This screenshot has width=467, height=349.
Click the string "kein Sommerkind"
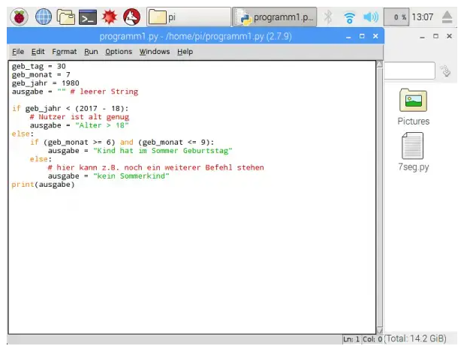coord(131,176)
